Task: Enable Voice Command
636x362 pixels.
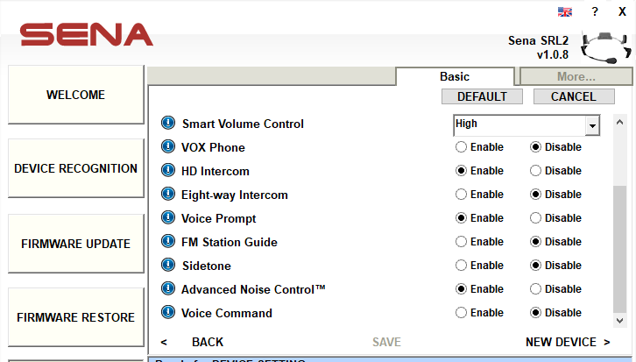Action: (x=461, y=313)
